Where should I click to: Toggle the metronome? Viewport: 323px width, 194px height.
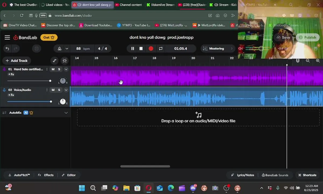[59, 48]
